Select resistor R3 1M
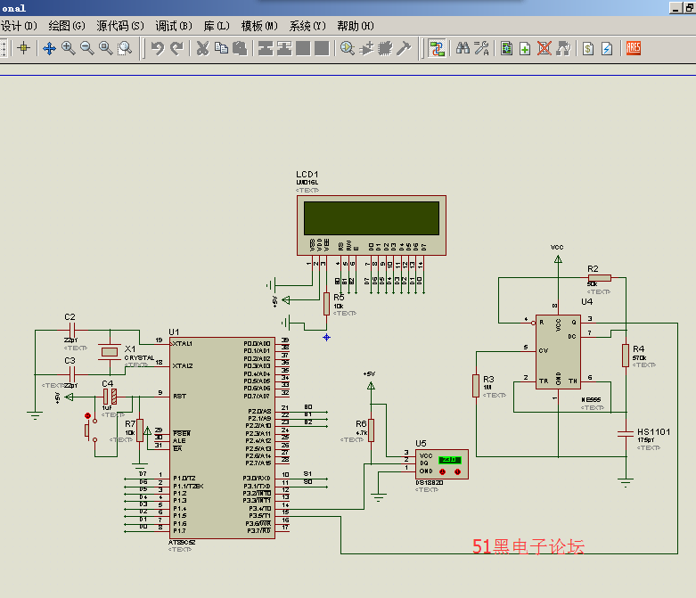 click(476, 385)
